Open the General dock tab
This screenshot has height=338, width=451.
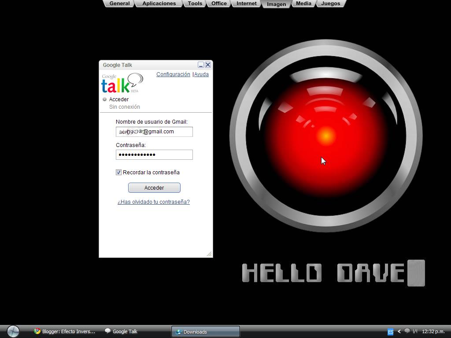click(x=119, y=4)
